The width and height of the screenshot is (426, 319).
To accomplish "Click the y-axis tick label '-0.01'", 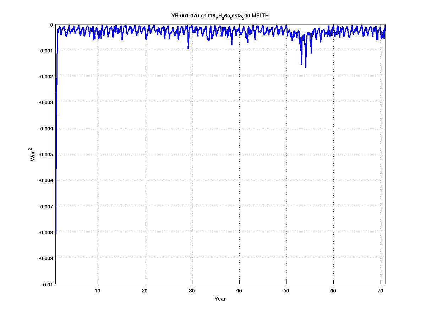I will point(48,284).
